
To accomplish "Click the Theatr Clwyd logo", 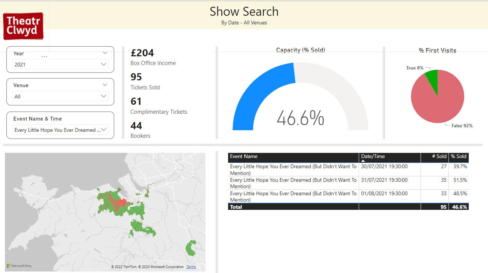I will 23,26.
